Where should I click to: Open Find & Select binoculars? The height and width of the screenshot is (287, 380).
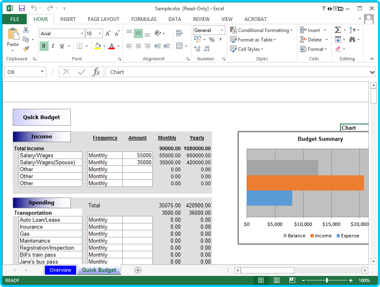(352, 39)
